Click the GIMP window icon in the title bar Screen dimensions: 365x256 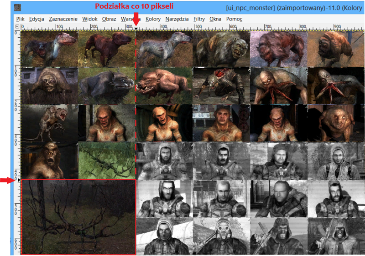[x=18, y=8]
